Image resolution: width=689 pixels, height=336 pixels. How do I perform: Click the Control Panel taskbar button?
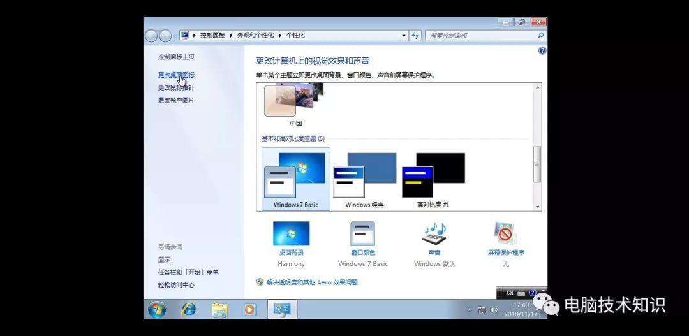click(282, 310)
